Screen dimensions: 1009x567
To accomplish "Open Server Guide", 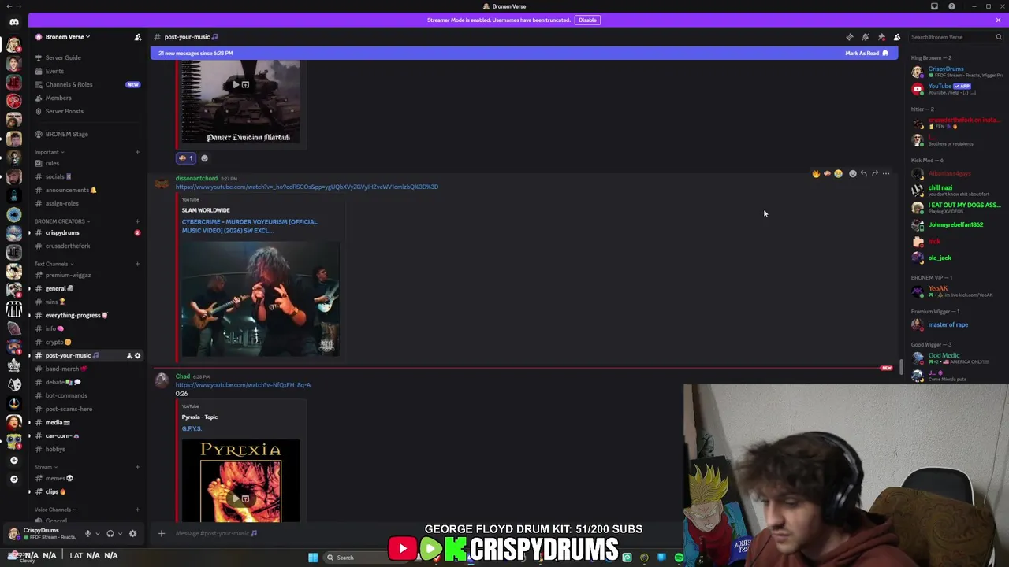I will (x=63, y=57).
